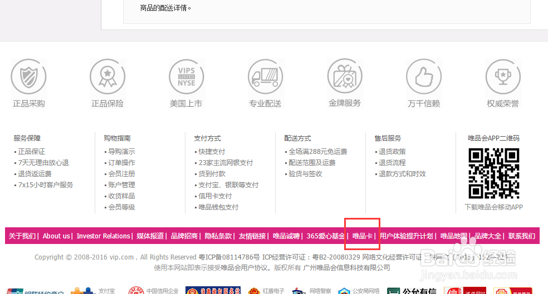Click the 支付宝 badge

[x=93, y=291]
